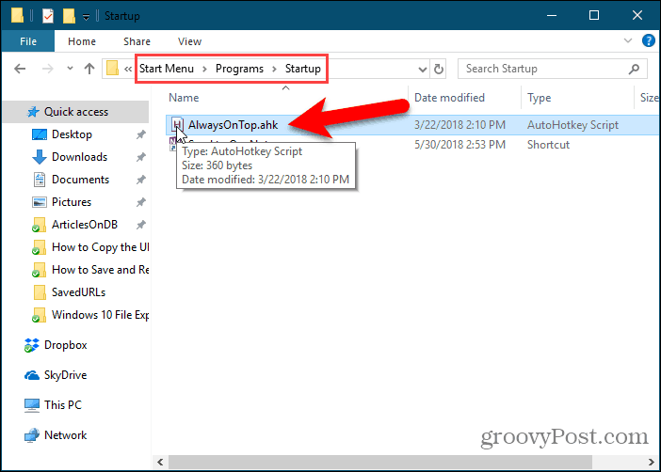This screenshot has width=661, height=472.
Task: Click the pin icon beside Documents
Action: point(141,181)
